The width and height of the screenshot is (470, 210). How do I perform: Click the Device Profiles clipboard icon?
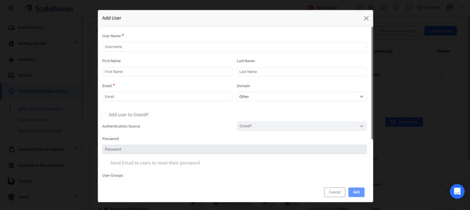point(11,149)
